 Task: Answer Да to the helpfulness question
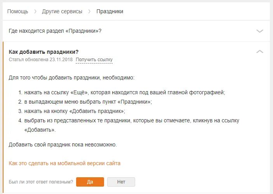tap(90, 182)
